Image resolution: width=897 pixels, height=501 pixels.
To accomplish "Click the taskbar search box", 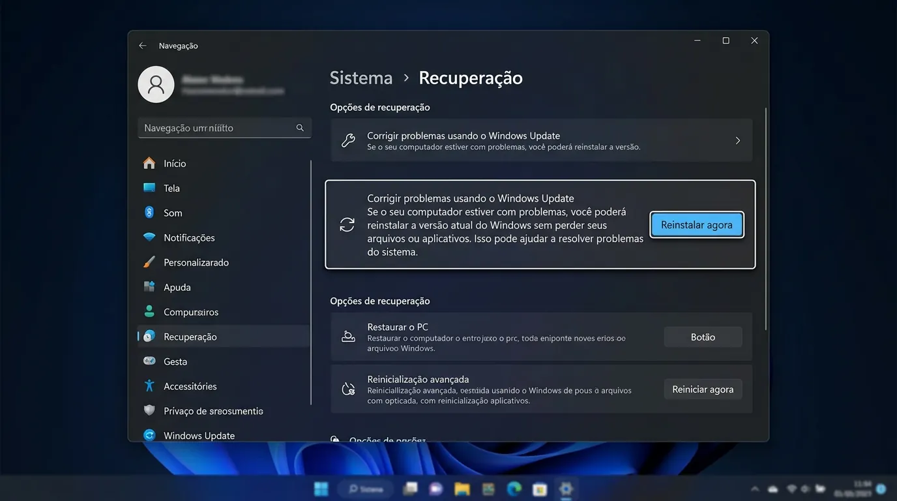I will tap(366, 489).
